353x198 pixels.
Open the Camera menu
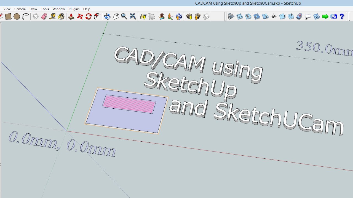tap(20, 9)
